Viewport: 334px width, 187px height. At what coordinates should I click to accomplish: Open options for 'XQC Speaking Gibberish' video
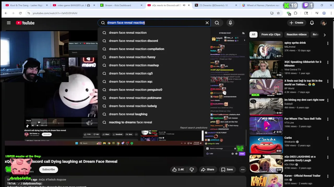(x=328, y=63)
